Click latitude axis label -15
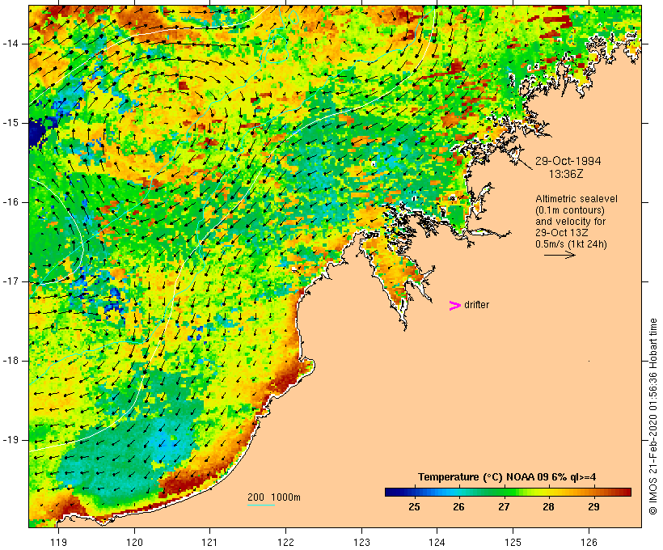Screen dimensions: 663x550 pyautogui.click(x=10, y=123)
